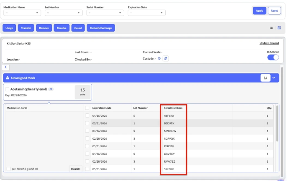Click the sort icon in Unassigned Meds header
The image size is (287, 181).
pos(265,78)
